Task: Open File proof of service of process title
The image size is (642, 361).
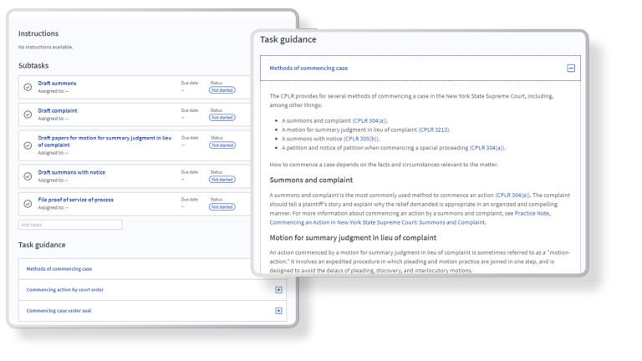Action: [x=75, y=200]
